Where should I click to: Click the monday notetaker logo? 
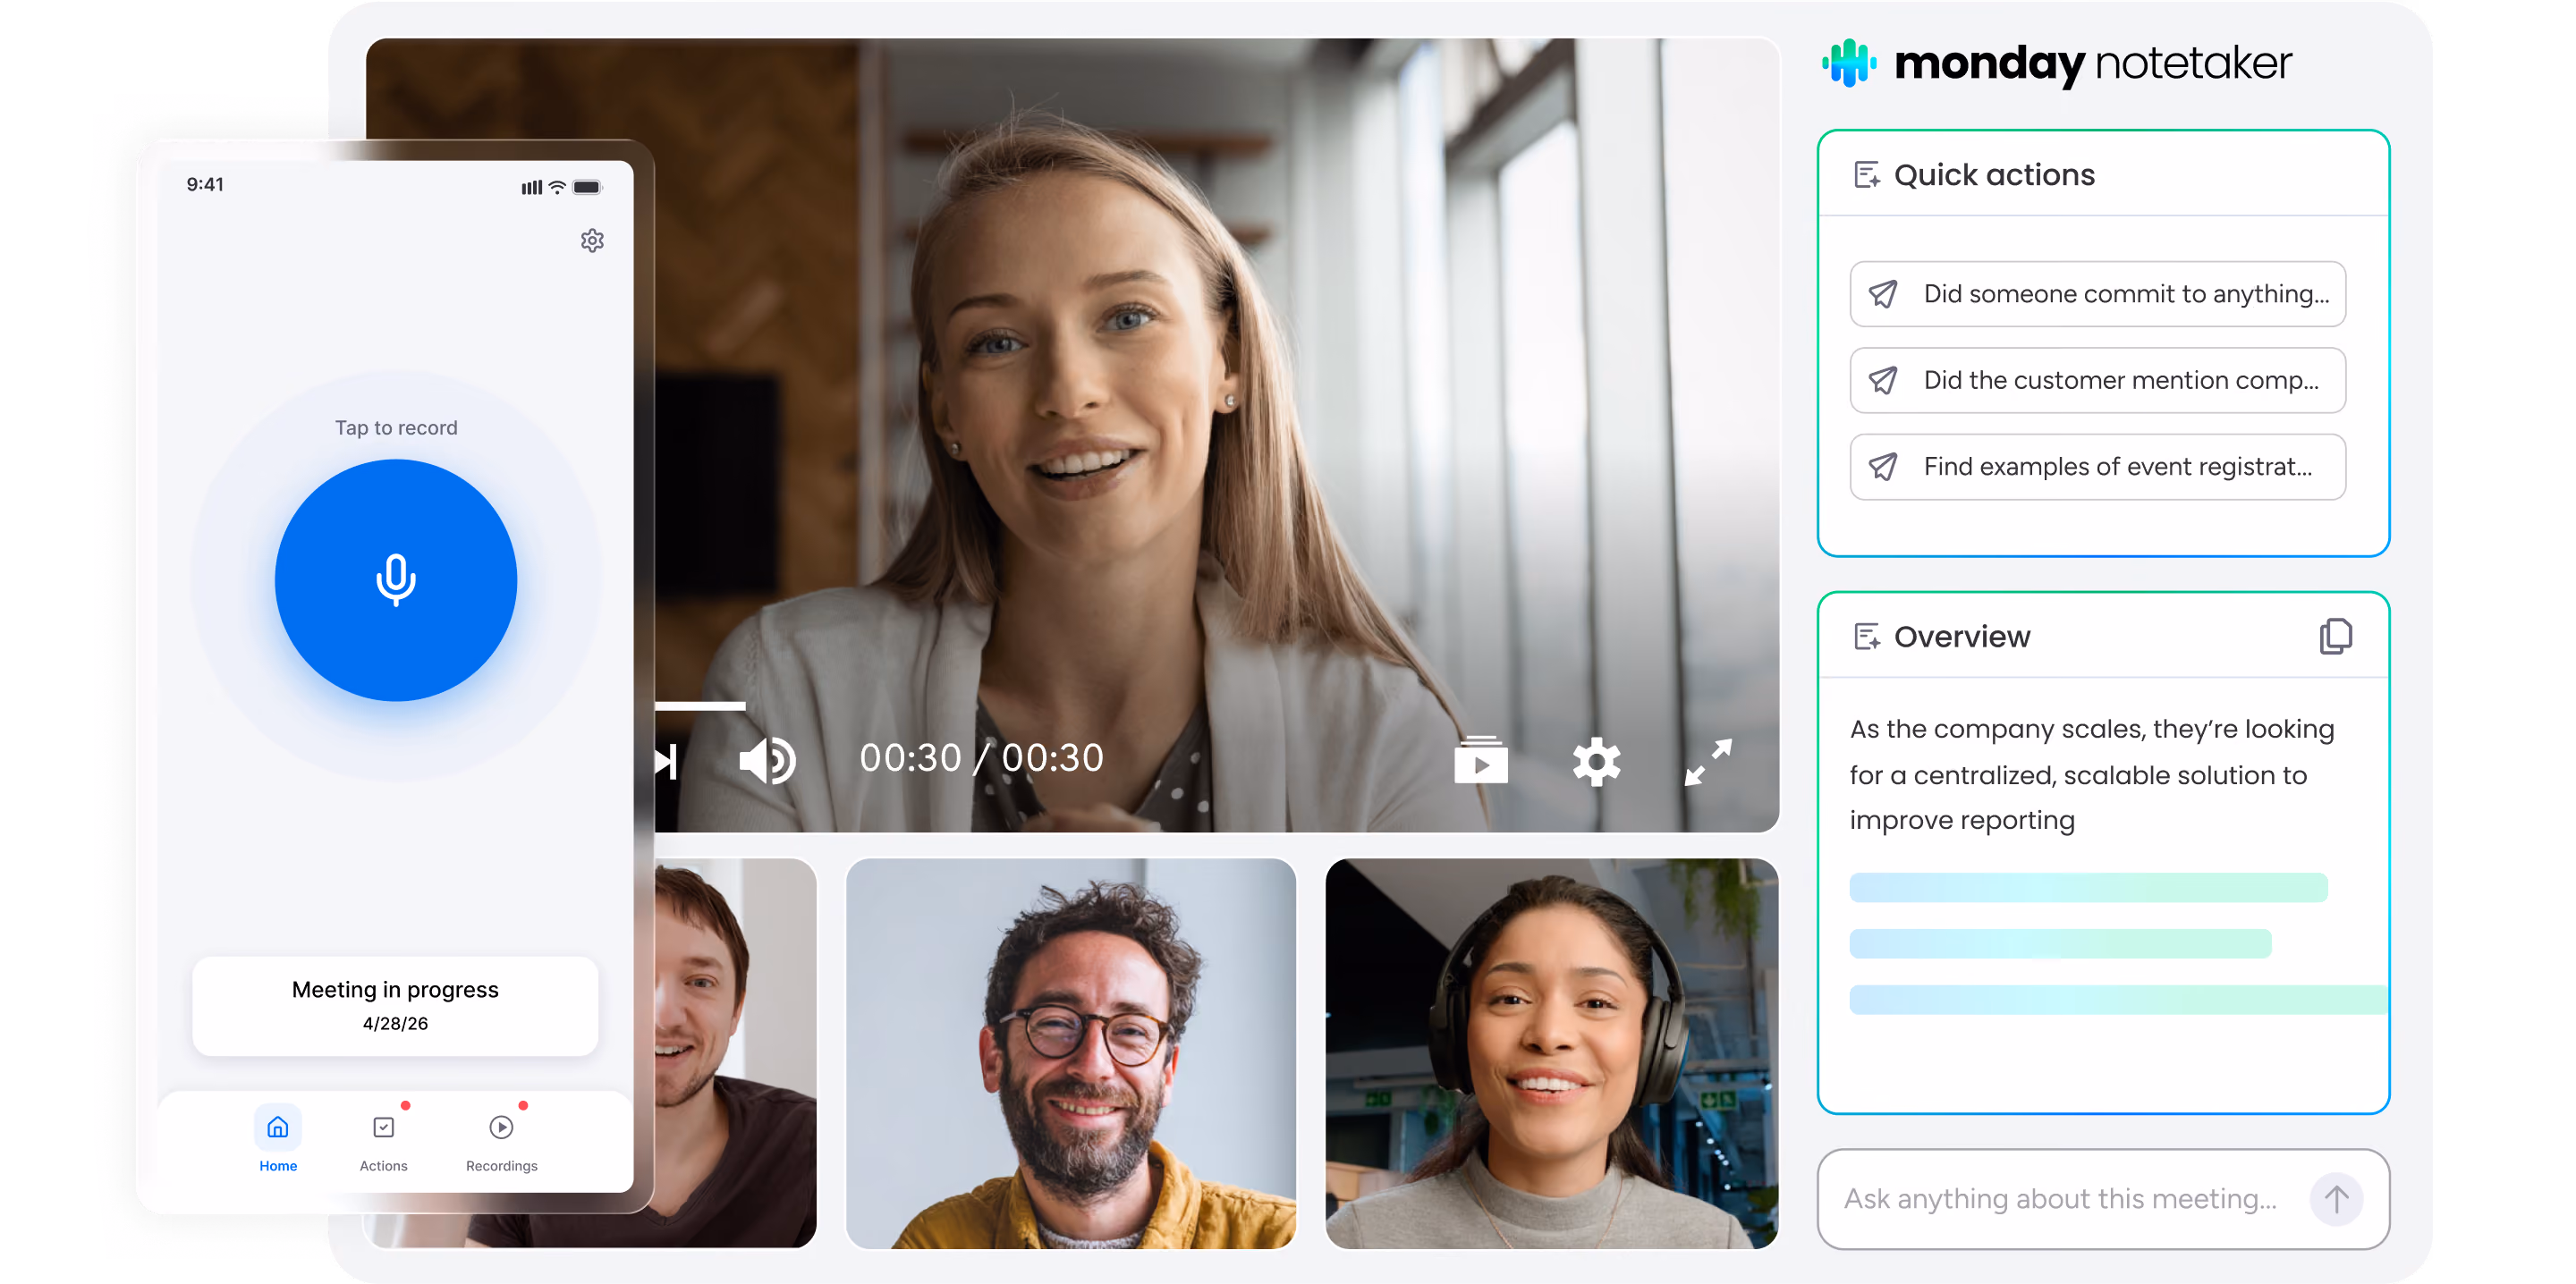[2057, 63]
